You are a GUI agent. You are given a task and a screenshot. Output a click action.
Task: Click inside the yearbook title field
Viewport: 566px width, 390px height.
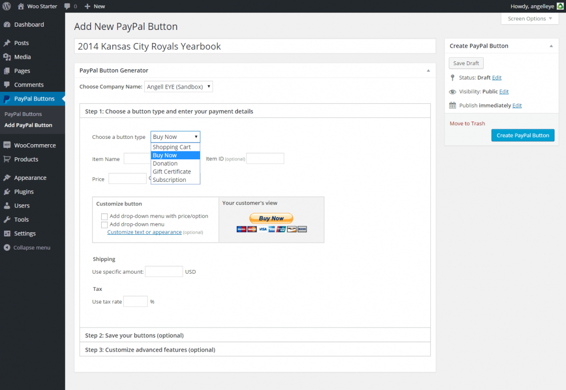pyautogui.click(x=255, y=46)
